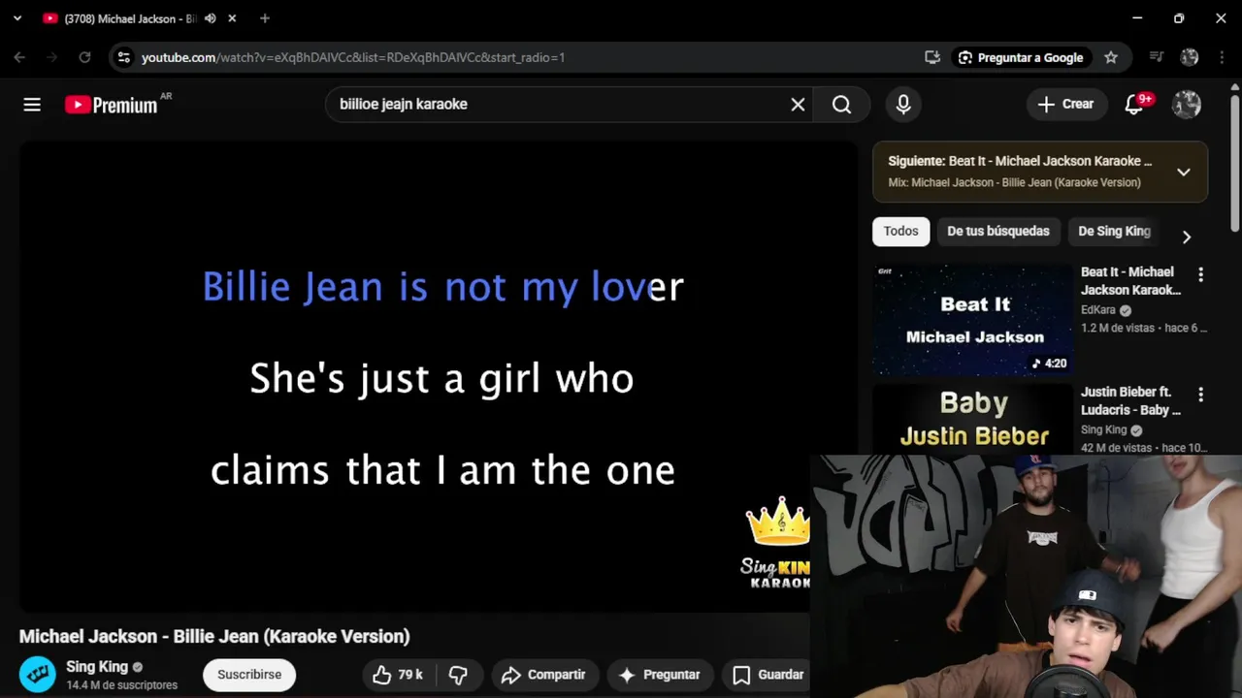Image resolution: width=1242 pixels, height=698 pixels.
Task: Open Sing King channel avatar
Action: tap(38, 675)
